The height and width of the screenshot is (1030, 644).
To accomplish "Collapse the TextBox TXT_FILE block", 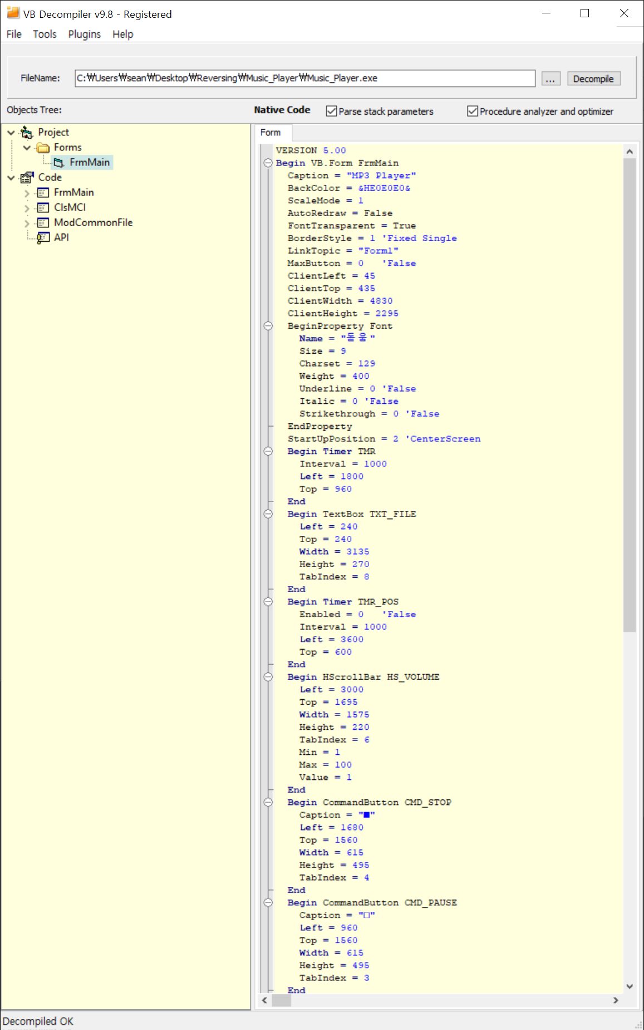I will [268, 514].
